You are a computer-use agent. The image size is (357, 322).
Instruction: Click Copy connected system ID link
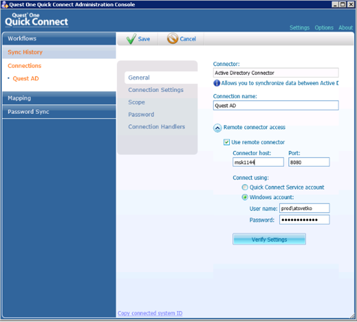pos(150,313)
